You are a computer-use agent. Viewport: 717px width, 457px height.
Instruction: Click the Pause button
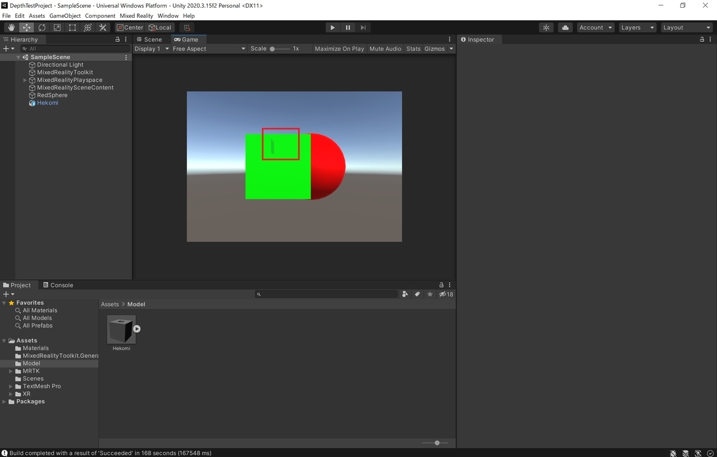[x=348, y=27]
